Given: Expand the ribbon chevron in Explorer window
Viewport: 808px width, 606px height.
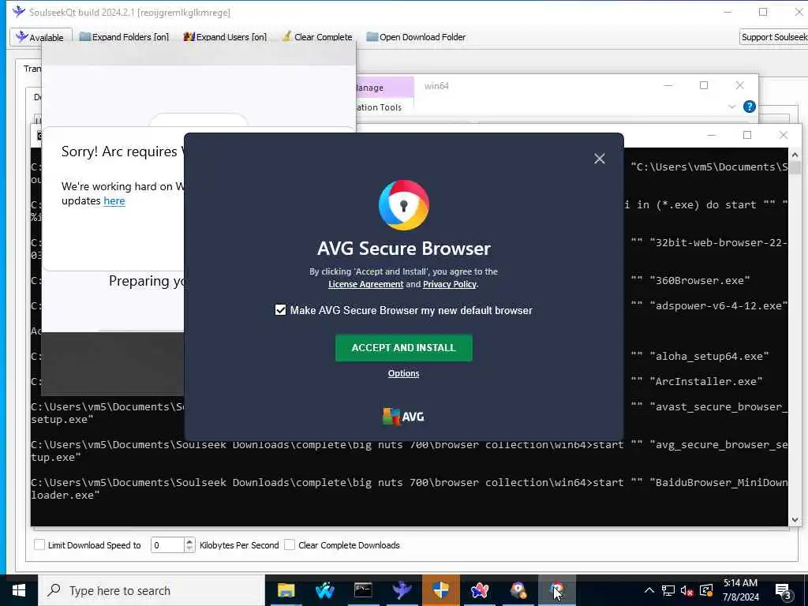Looking at the screenshot, I should point(731,107).
